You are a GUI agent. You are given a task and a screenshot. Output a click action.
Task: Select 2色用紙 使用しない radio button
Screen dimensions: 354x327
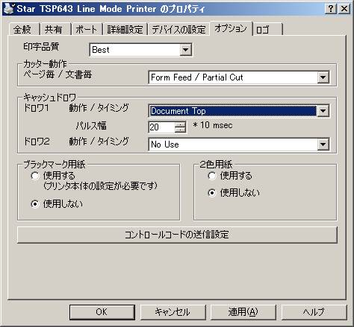click(211, 193)
